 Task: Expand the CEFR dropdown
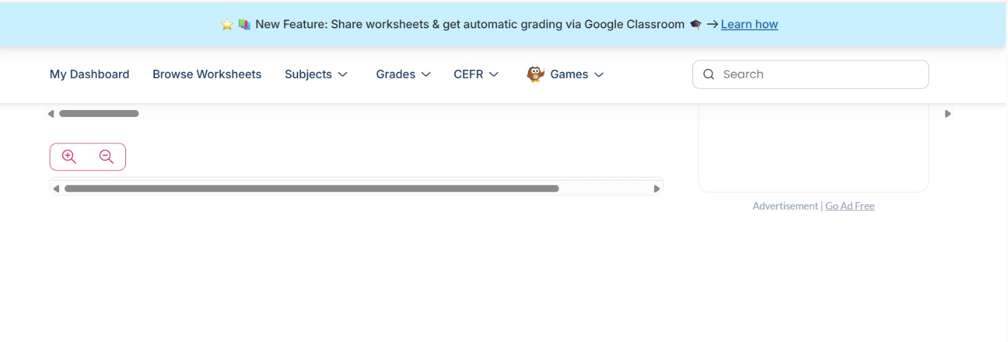[x=476, y=74]
